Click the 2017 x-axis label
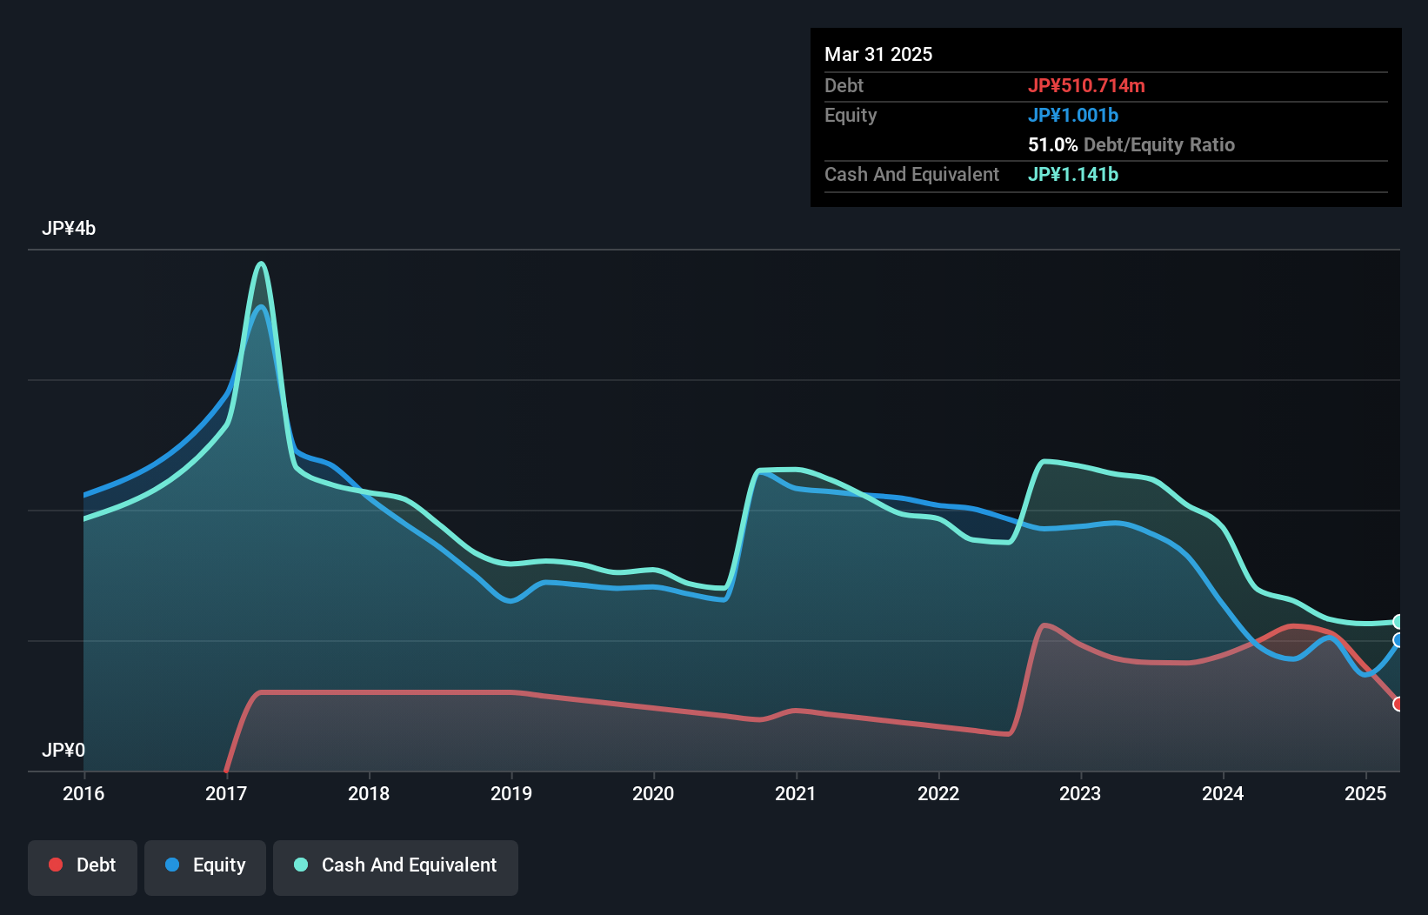This screenshot has height=915, width=1428. tap(226, 793)
